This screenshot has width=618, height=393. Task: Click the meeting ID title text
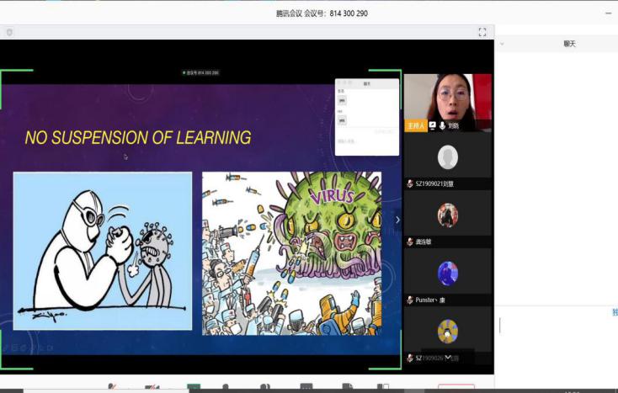(322, 13)
